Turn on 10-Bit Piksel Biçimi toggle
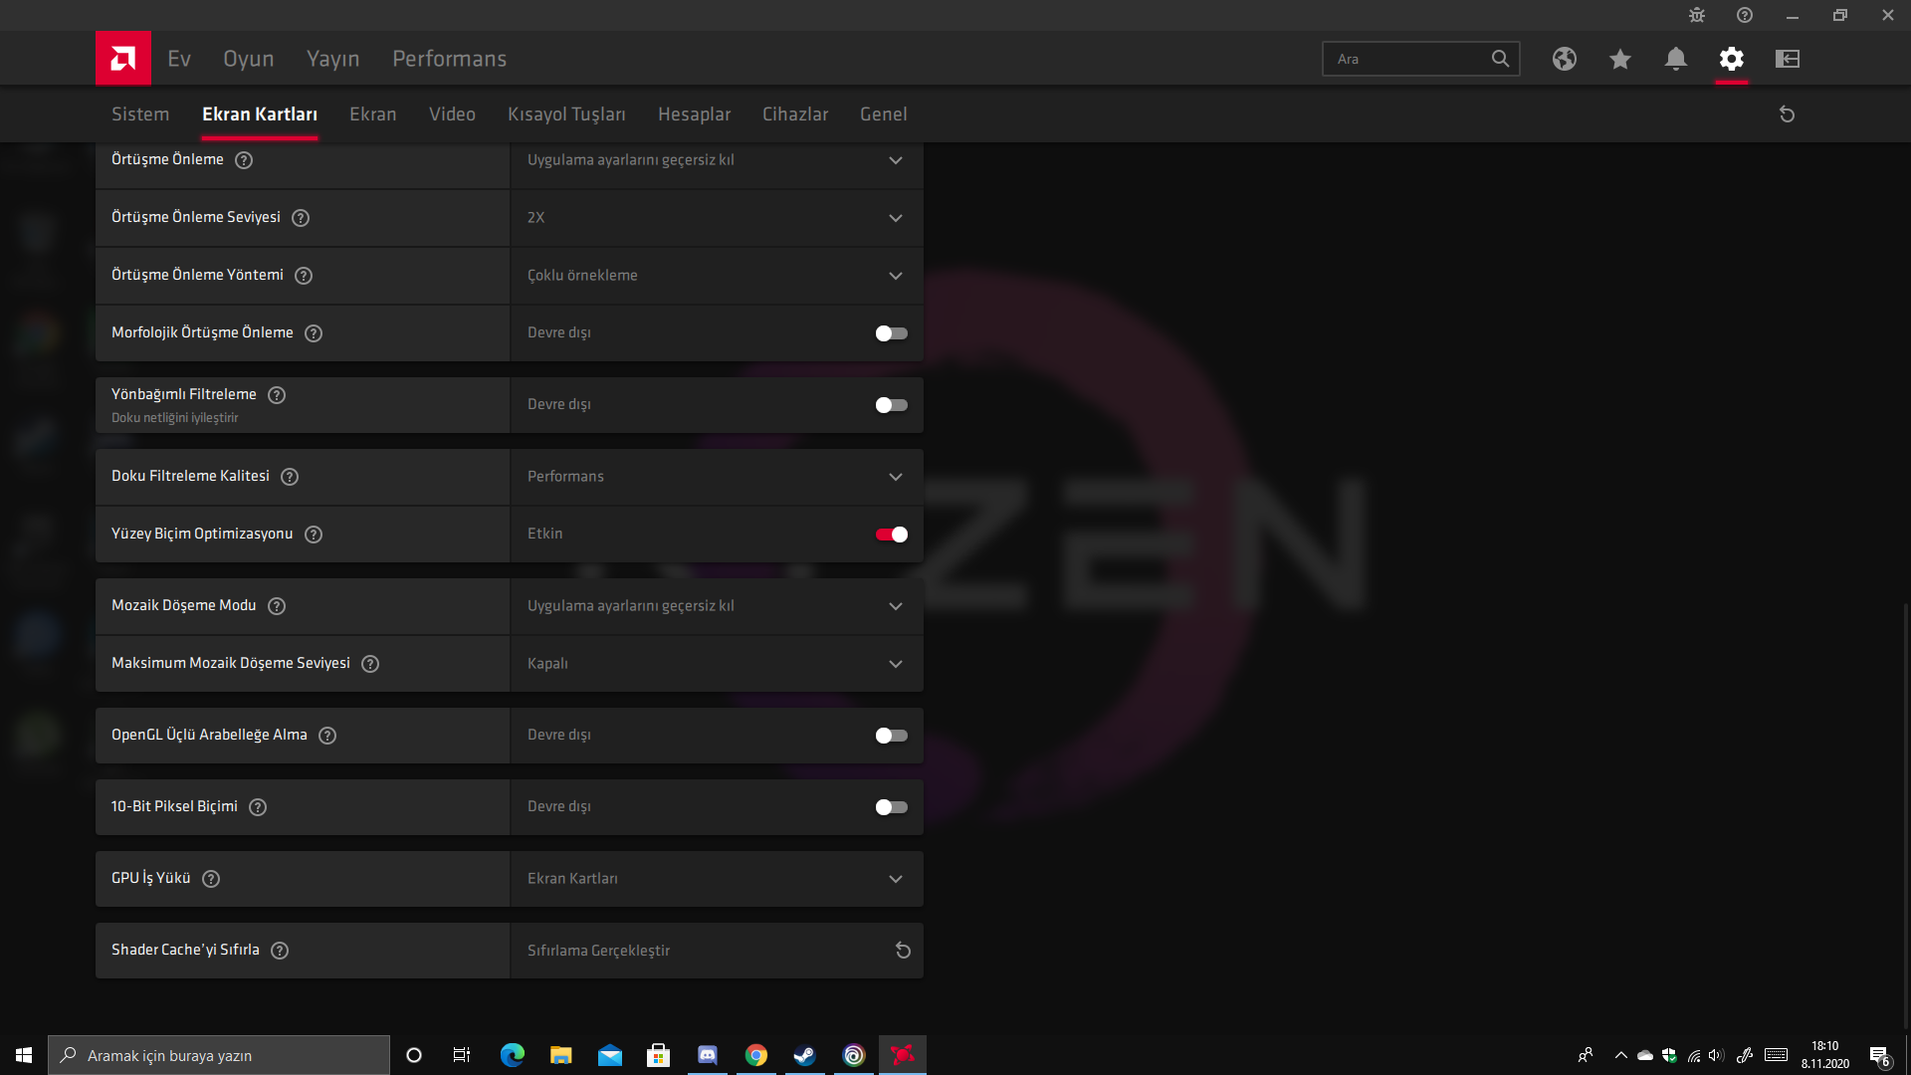1911x1075 pixels. 891,807
